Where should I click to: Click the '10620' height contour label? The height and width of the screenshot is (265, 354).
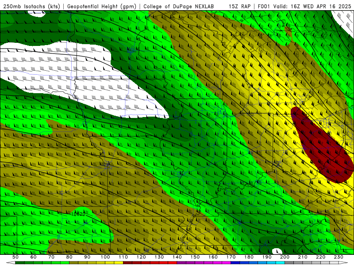point(78,214)
